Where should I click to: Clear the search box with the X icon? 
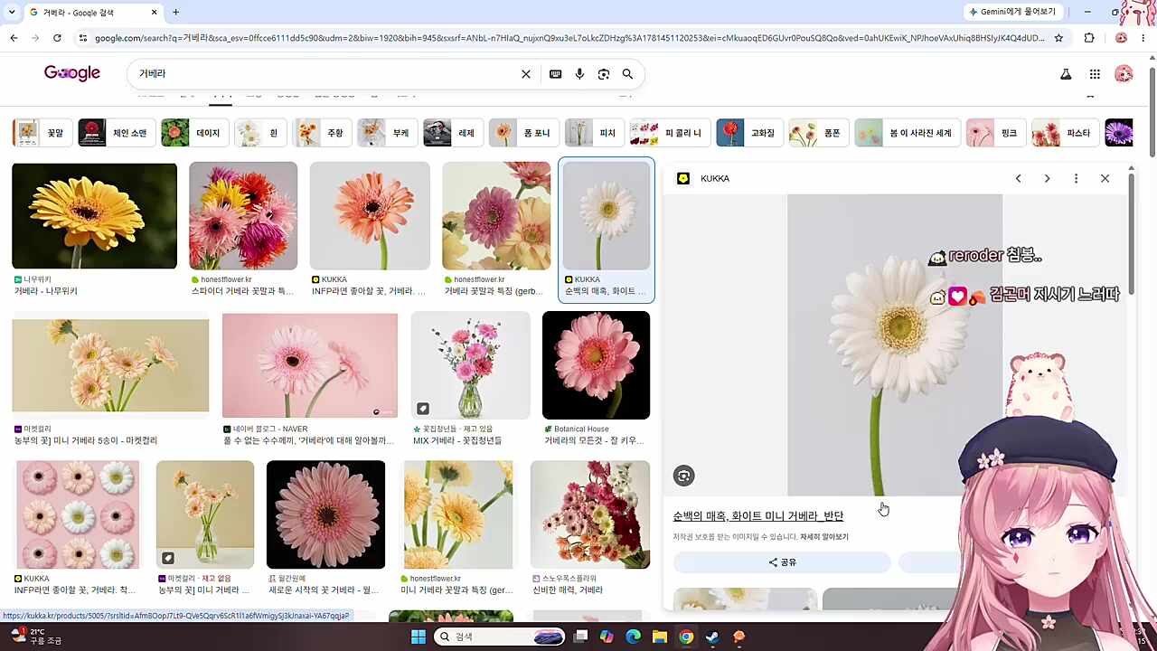(526, 74)
